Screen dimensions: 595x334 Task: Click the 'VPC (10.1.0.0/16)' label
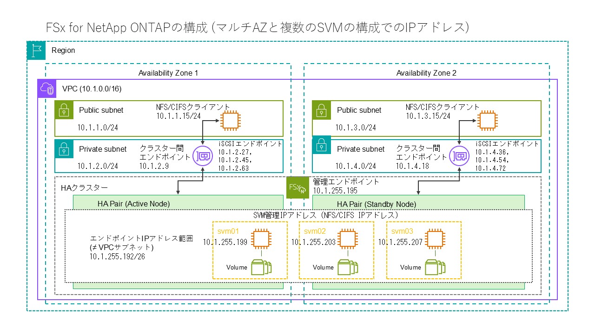92,89
